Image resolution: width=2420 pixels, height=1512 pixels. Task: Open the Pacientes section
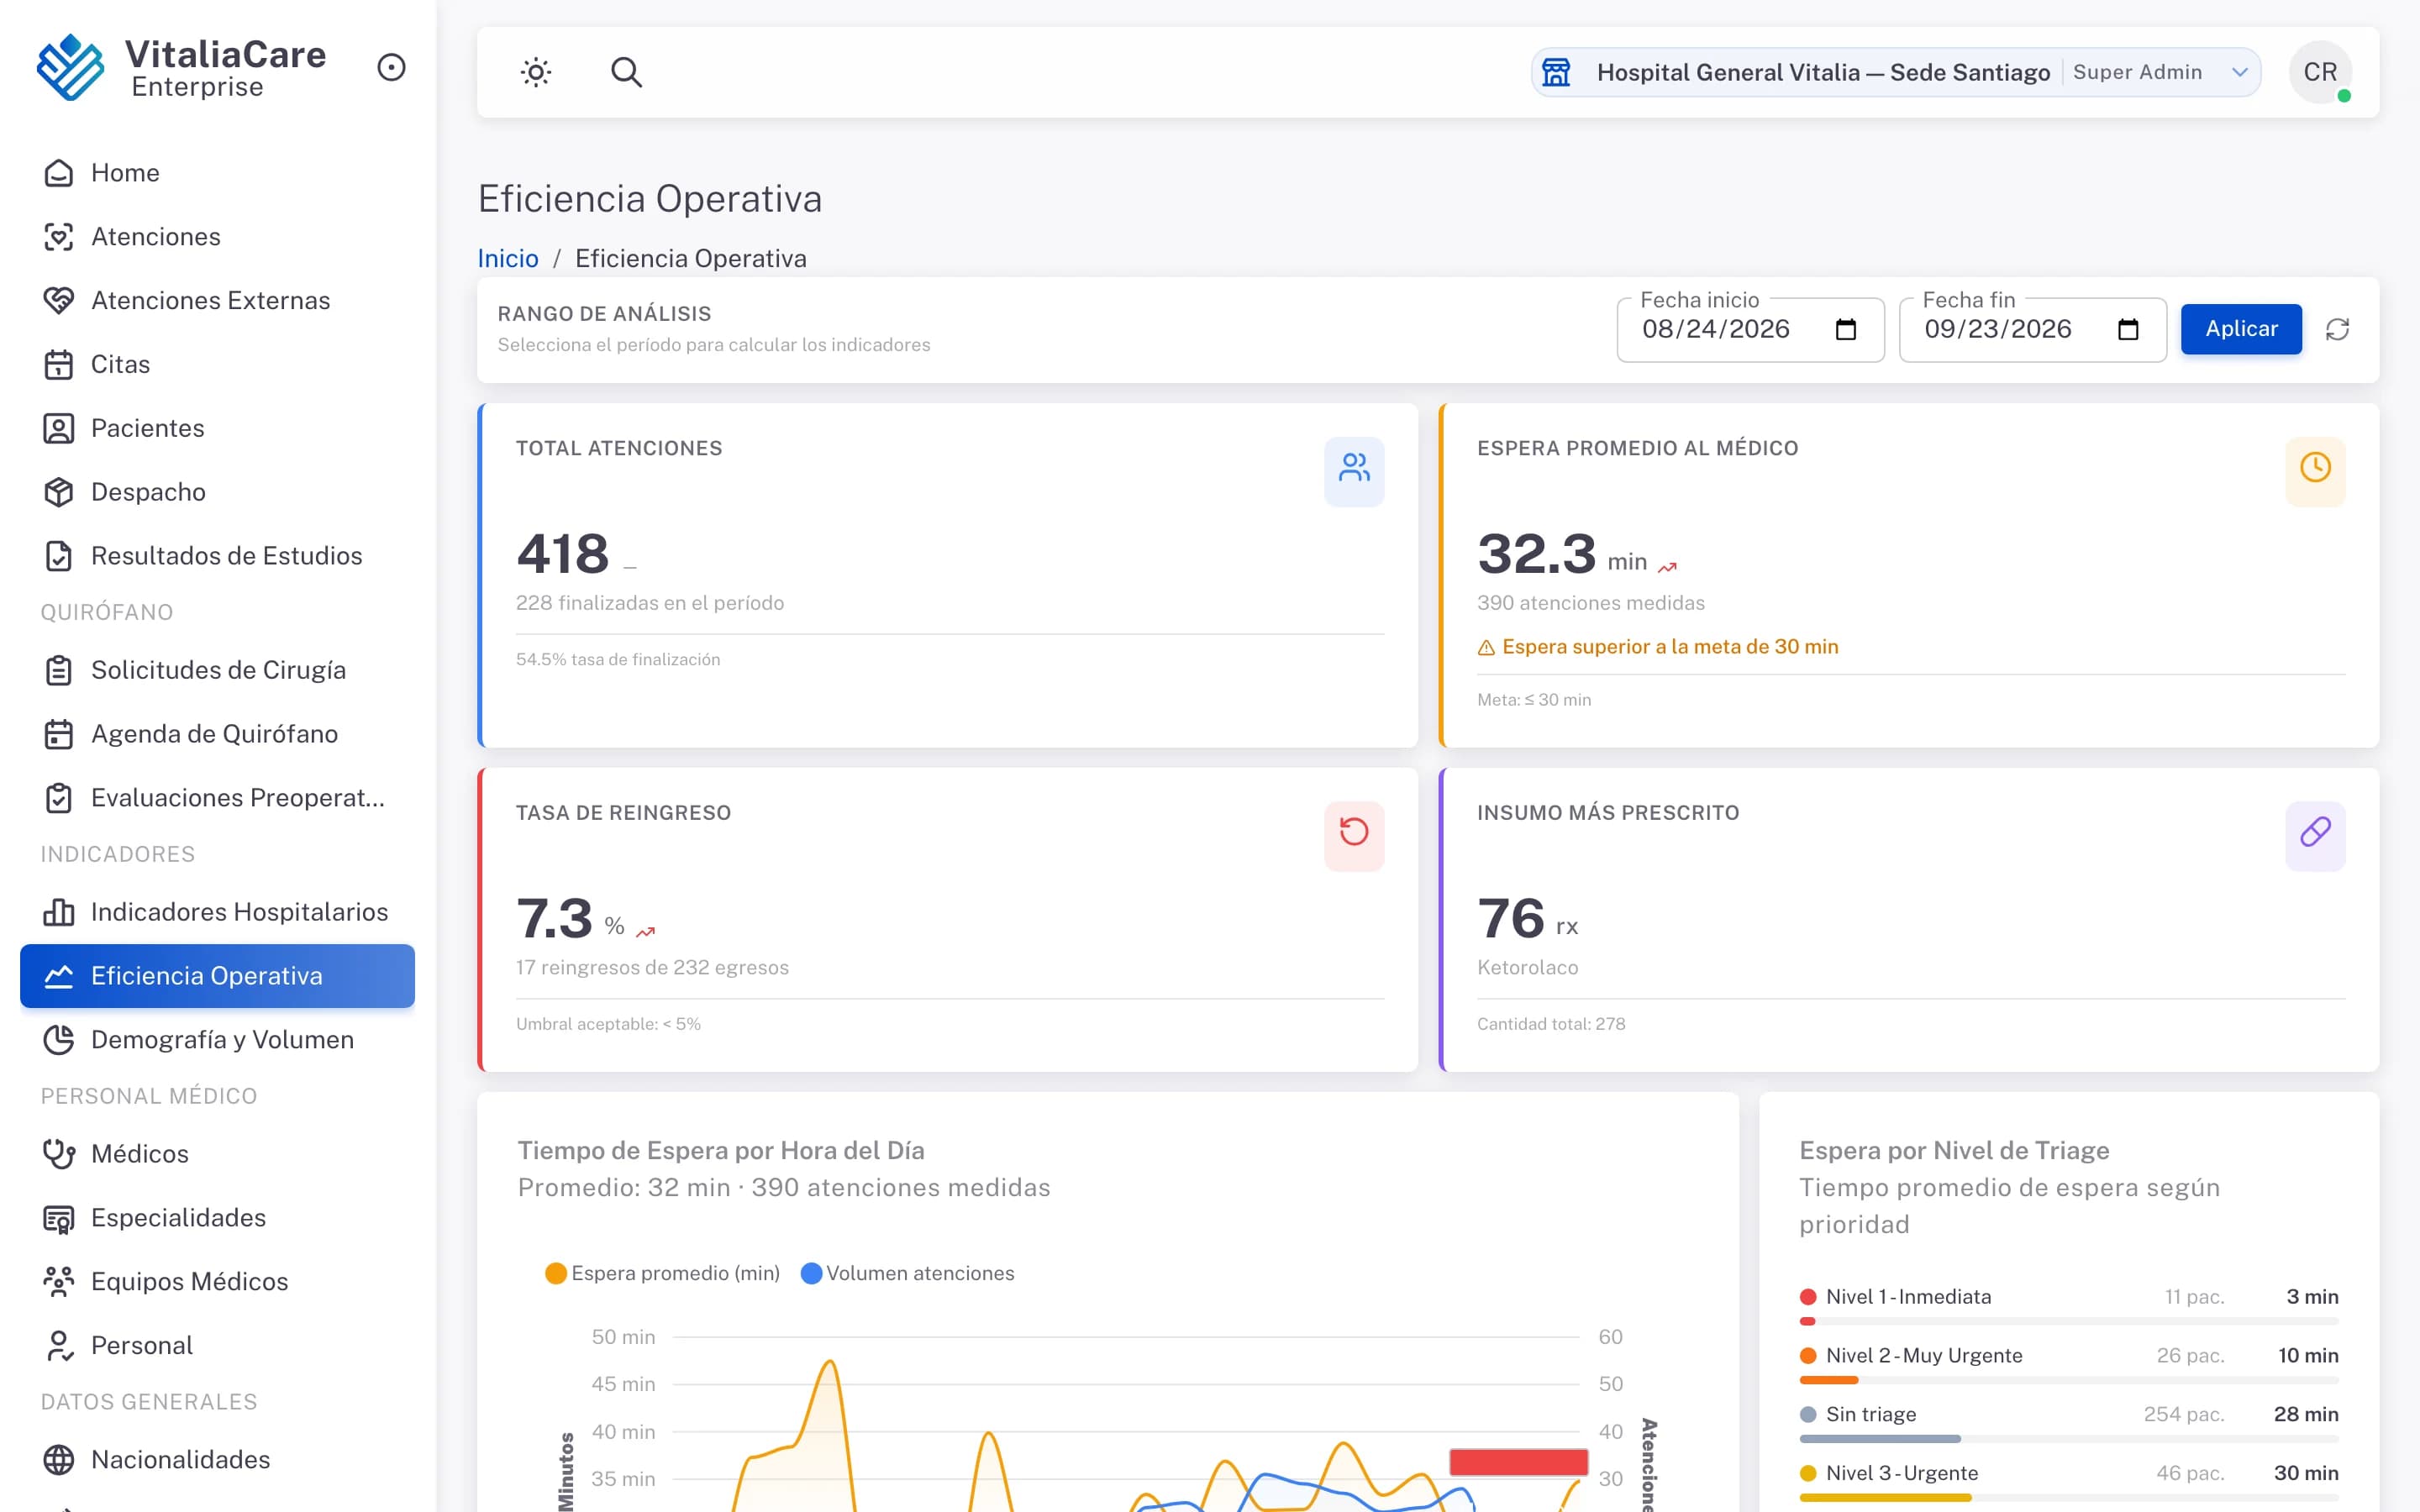pos(217,429)
